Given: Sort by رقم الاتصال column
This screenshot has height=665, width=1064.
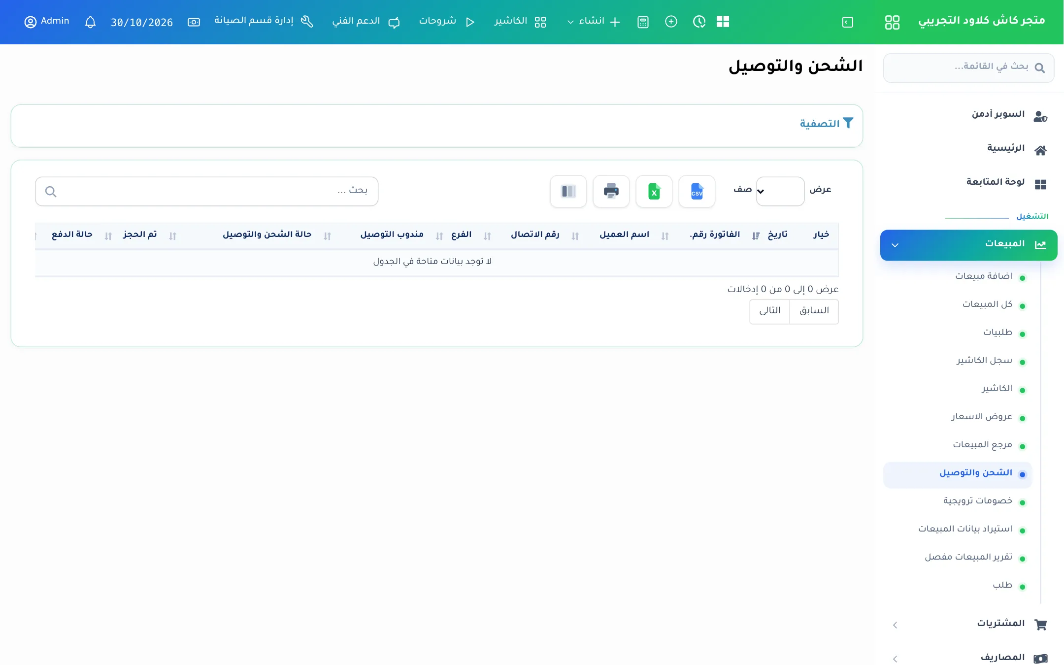Looking at the screenshot, I should [x=535, y=235].
